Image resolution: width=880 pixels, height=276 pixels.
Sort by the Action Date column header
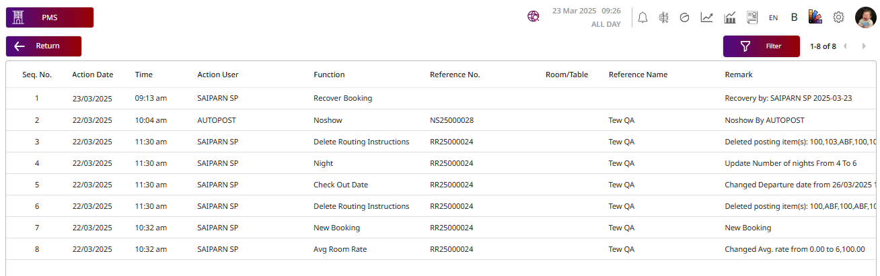pos(93,75)
